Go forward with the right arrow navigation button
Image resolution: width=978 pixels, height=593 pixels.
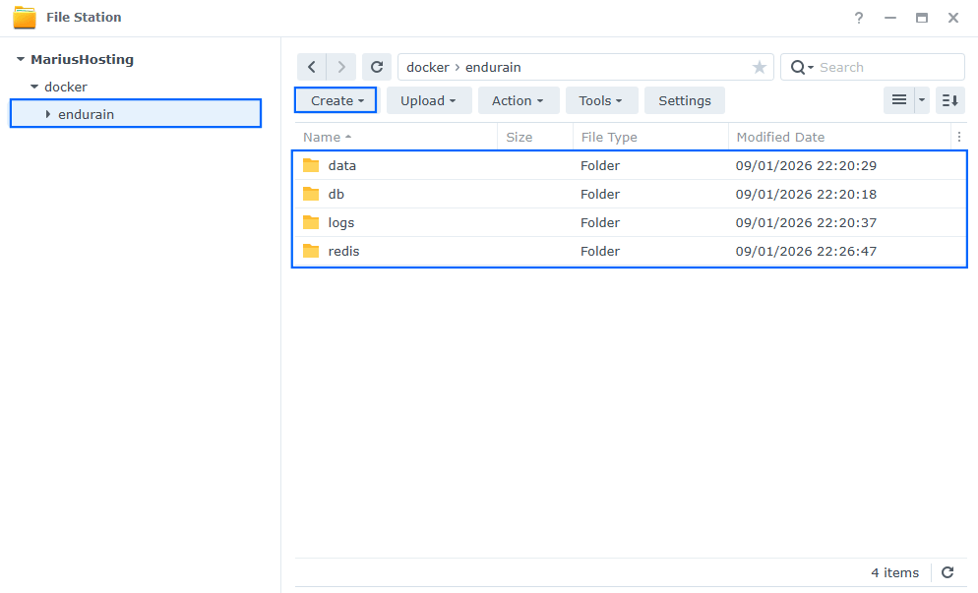(x=341, y=67)
